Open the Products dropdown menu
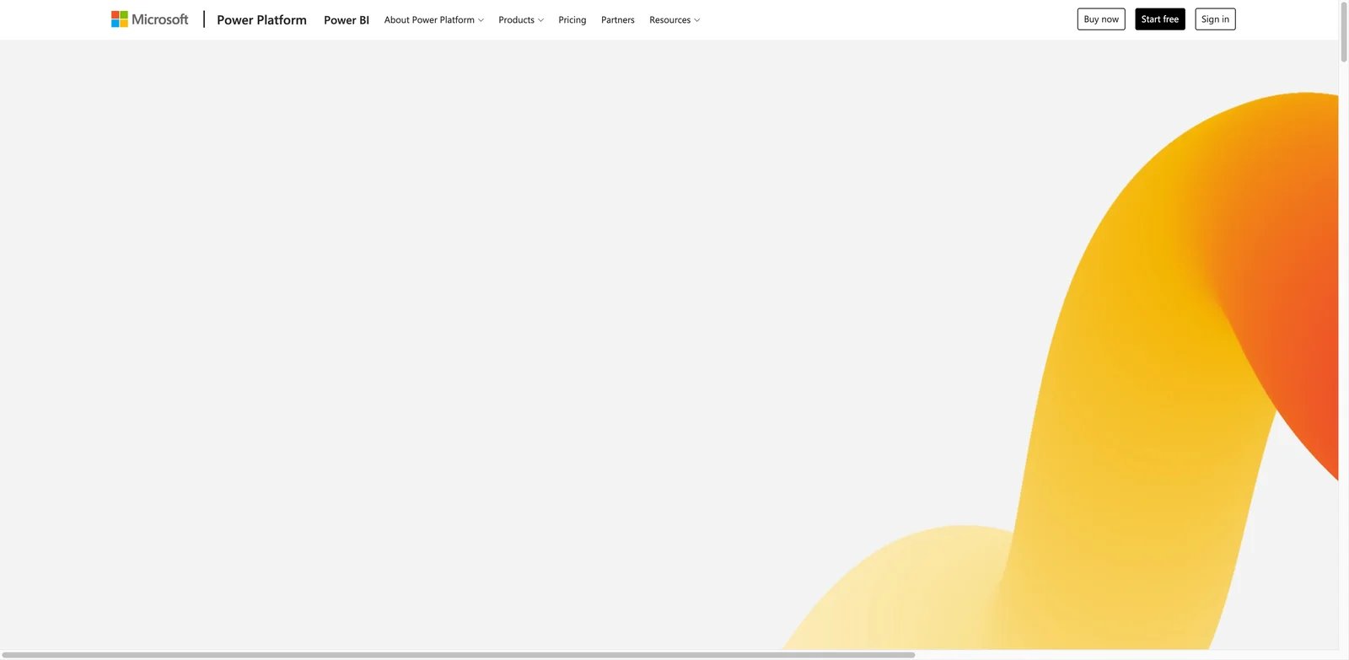The height and width of the screenshot is (660, 1349). point(521,19)
